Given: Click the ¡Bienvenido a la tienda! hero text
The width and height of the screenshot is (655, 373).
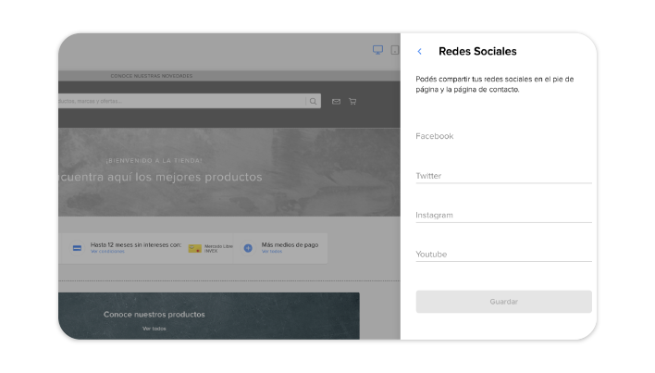Looking at the screenshot, I should pos(154,160).
